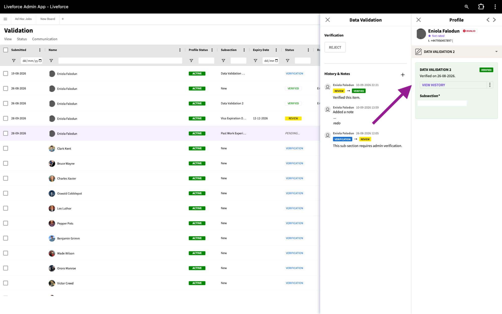This screenshot has width=502, height=314.
Task: Expand the DATA VALIDATION 2 section dropdown arrow
Action: tap(496, 52)
